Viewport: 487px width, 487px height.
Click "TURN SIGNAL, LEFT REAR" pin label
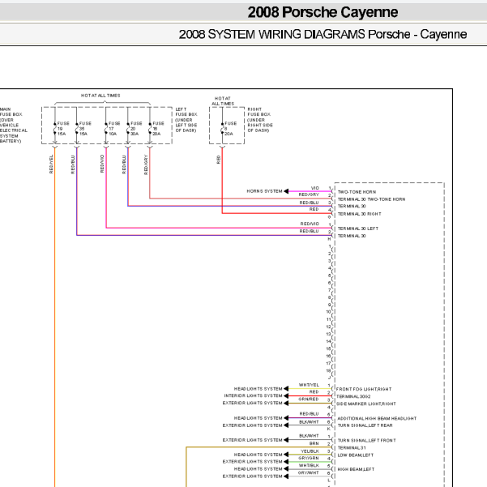click(x=365, y=425)
